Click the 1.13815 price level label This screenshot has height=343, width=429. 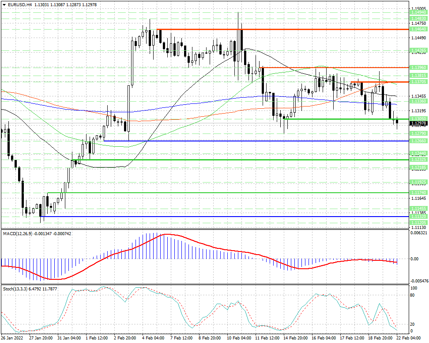pyautogui.click(x=418, y=75)
